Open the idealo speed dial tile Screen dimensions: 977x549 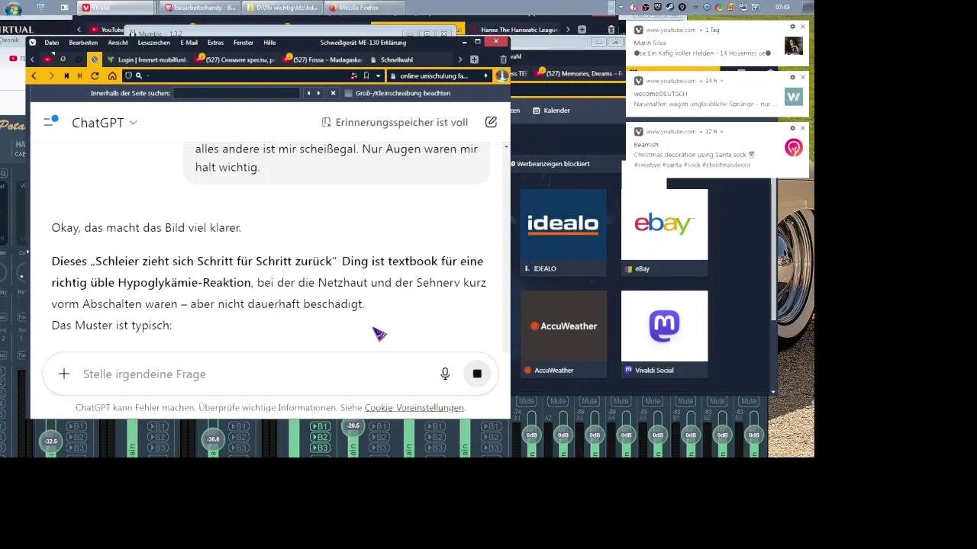pos(563,232)
